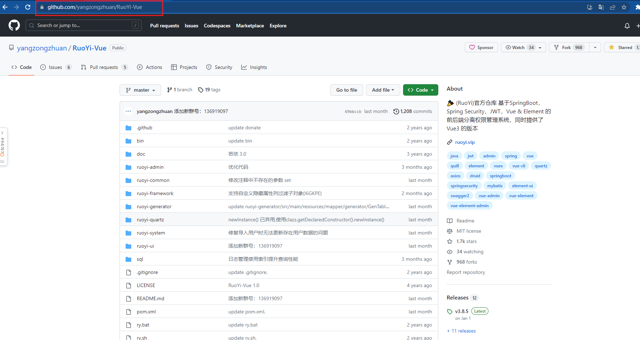
Task: Click the tag icon next to 19 tags
Action: 201,90
